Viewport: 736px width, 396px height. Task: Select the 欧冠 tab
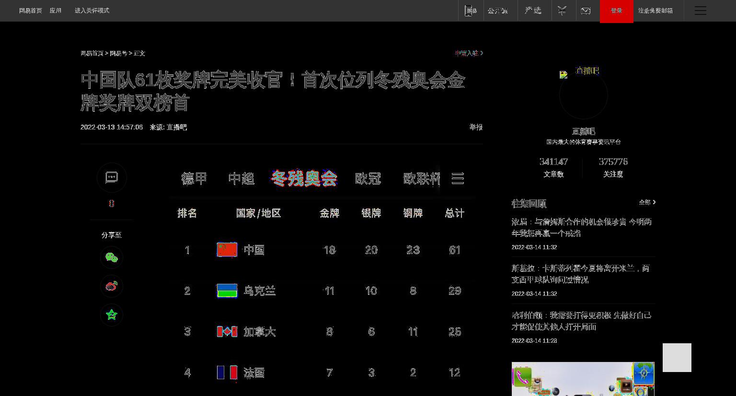click(368, 178)
